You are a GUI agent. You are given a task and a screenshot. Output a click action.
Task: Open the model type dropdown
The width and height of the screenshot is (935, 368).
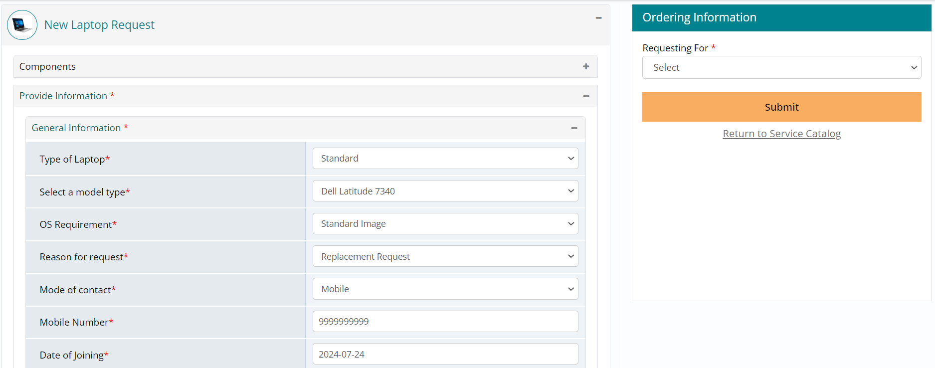click(445, 191)
